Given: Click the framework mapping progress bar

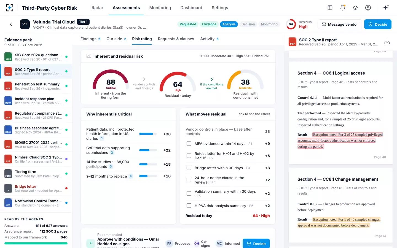Looking at the screenshot, I should pos(36,243).
